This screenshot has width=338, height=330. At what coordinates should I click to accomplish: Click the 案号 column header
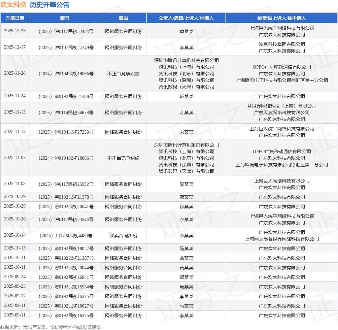coord(65,18)
